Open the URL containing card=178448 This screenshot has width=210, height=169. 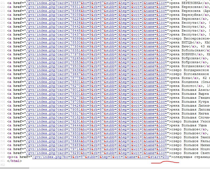pyautogui.click(x=96, y=31)
